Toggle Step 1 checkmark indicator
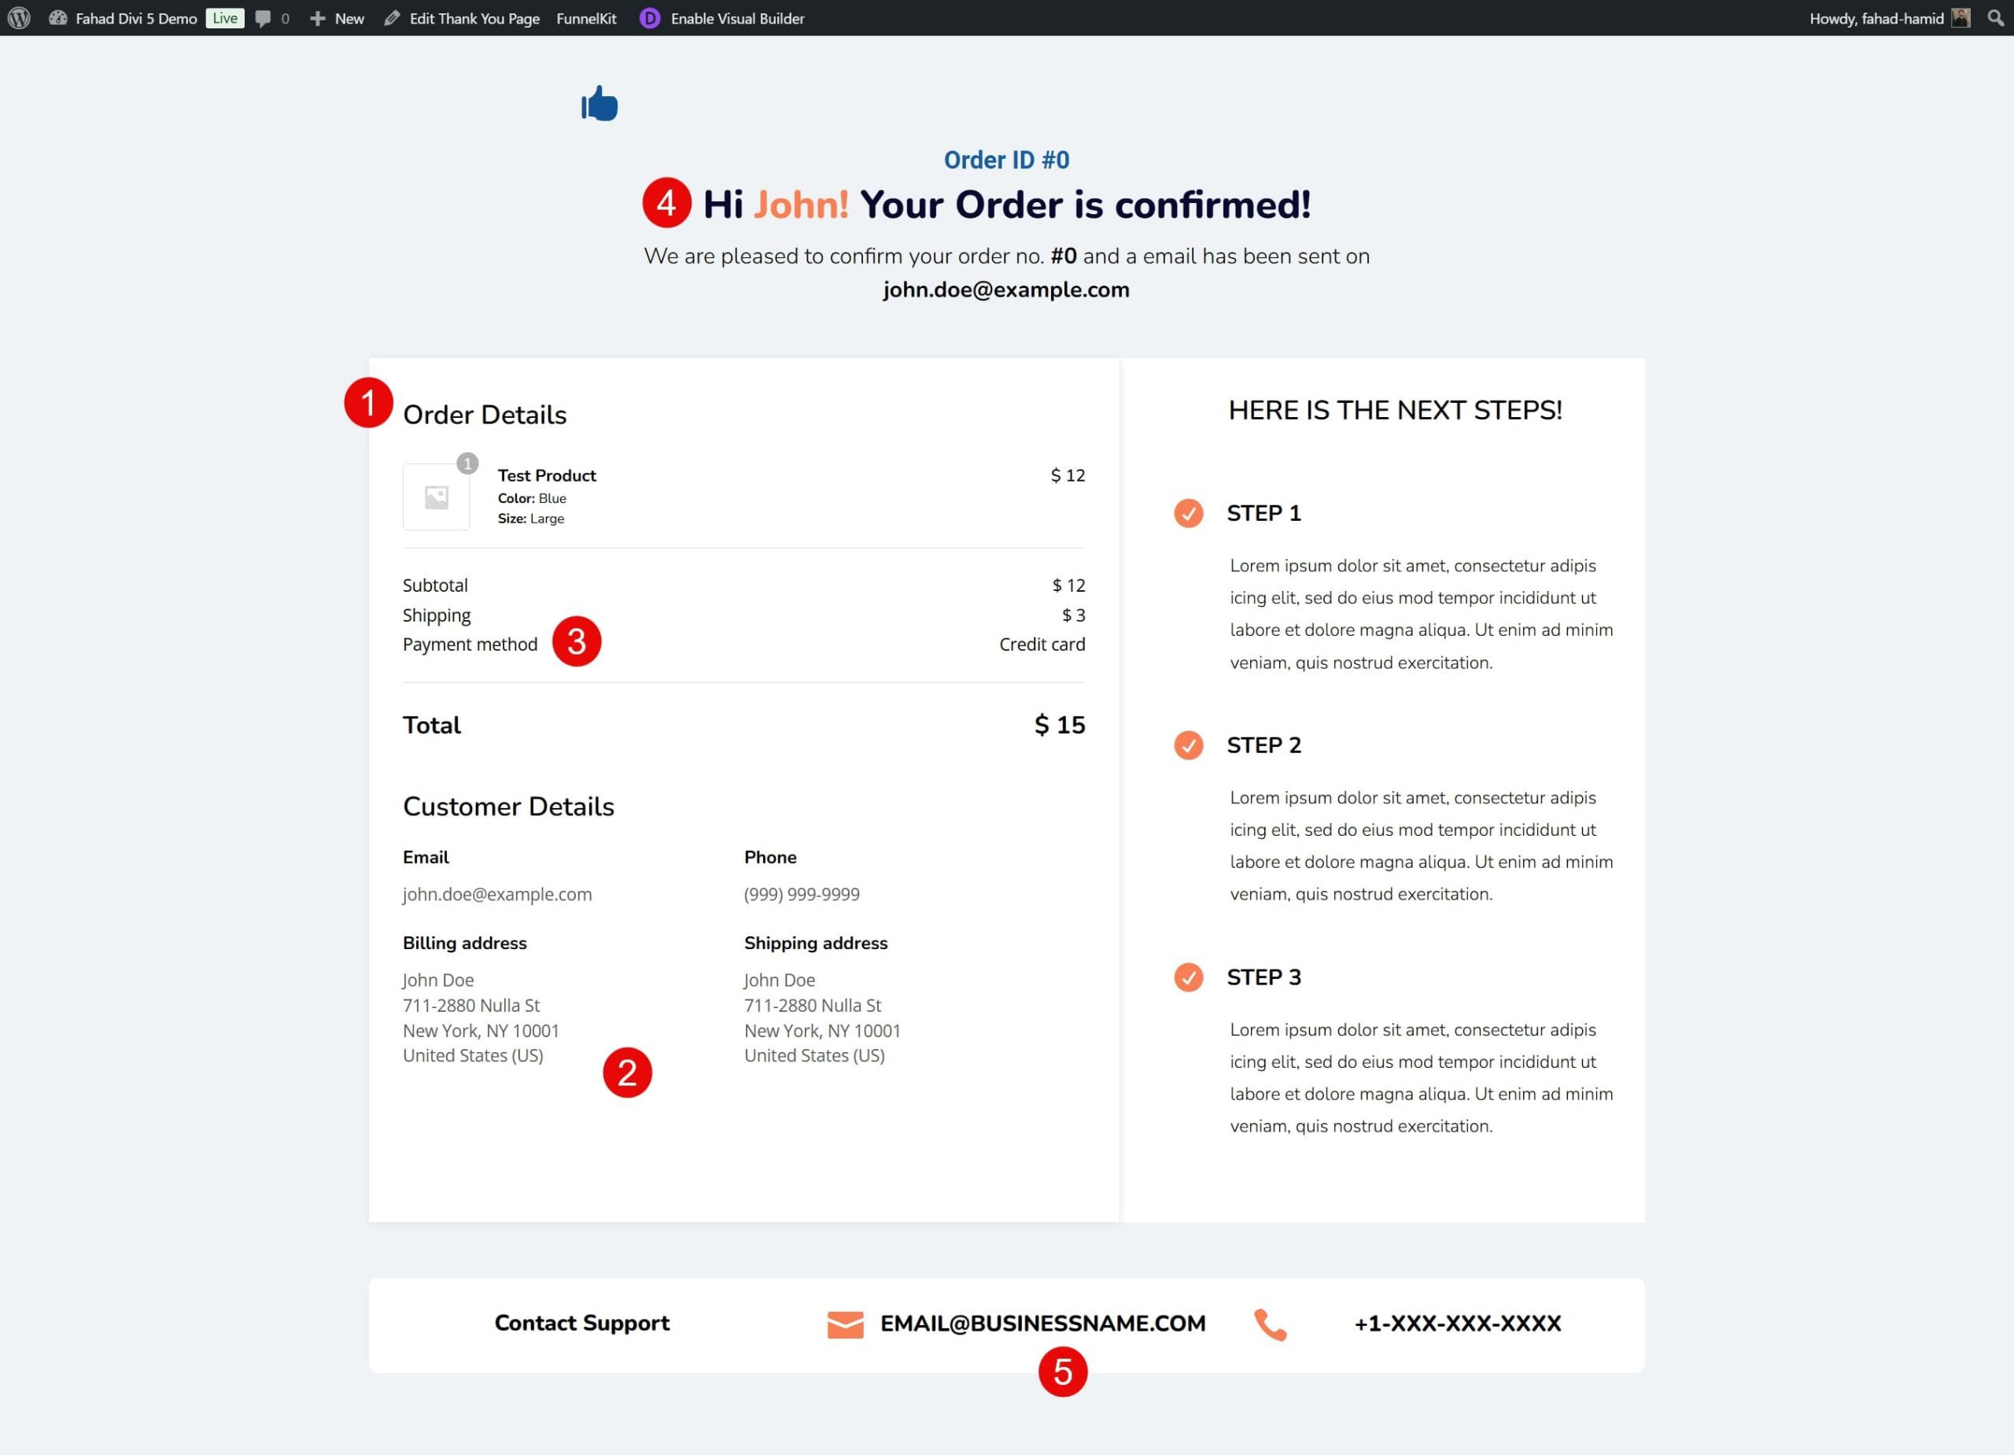Viewport: 2014px width, 1455px height. coord(1190,511)
